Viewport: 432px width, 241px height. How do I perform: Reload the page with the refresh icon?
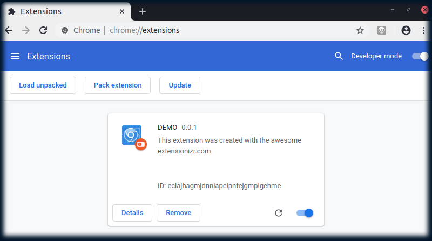coord(43,30)
